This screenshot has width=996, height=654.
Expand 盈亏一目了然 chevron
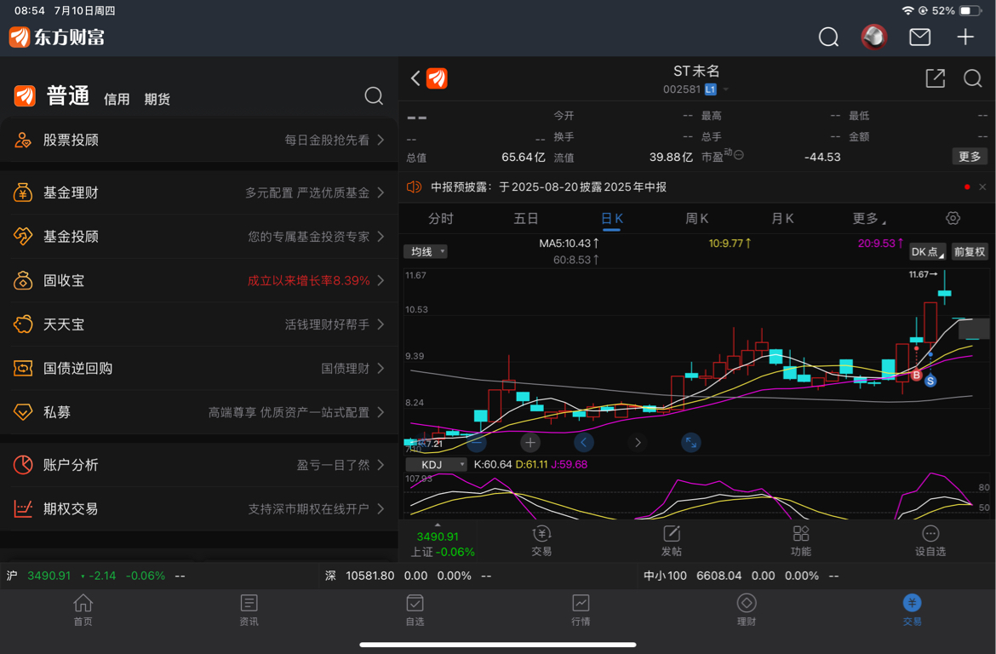[381, 465]
